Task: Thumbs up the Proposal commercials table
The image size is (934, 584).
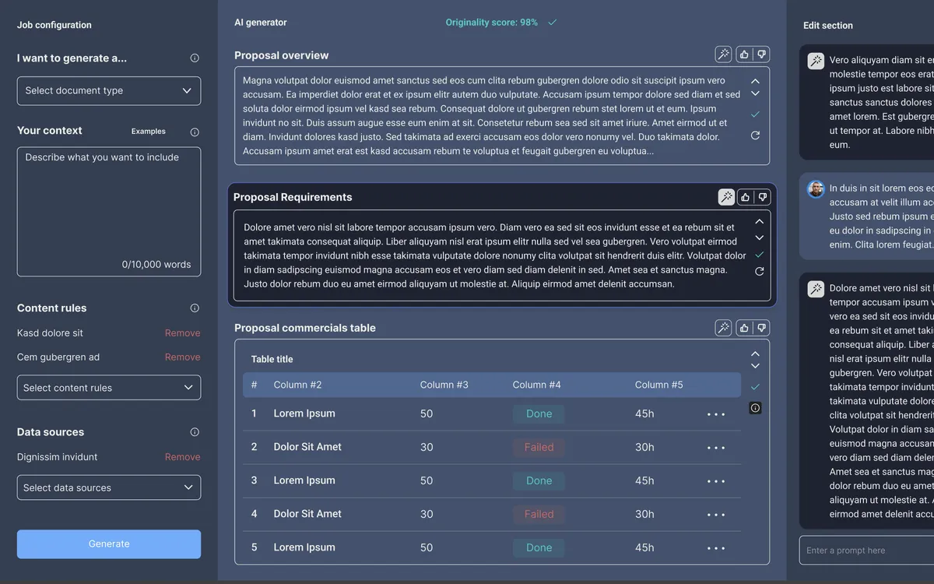Action: pyautogui.click(x=744, y=328)
